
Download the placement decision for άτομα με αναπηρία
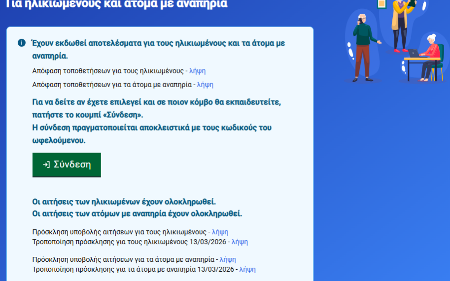click(205, 85)
